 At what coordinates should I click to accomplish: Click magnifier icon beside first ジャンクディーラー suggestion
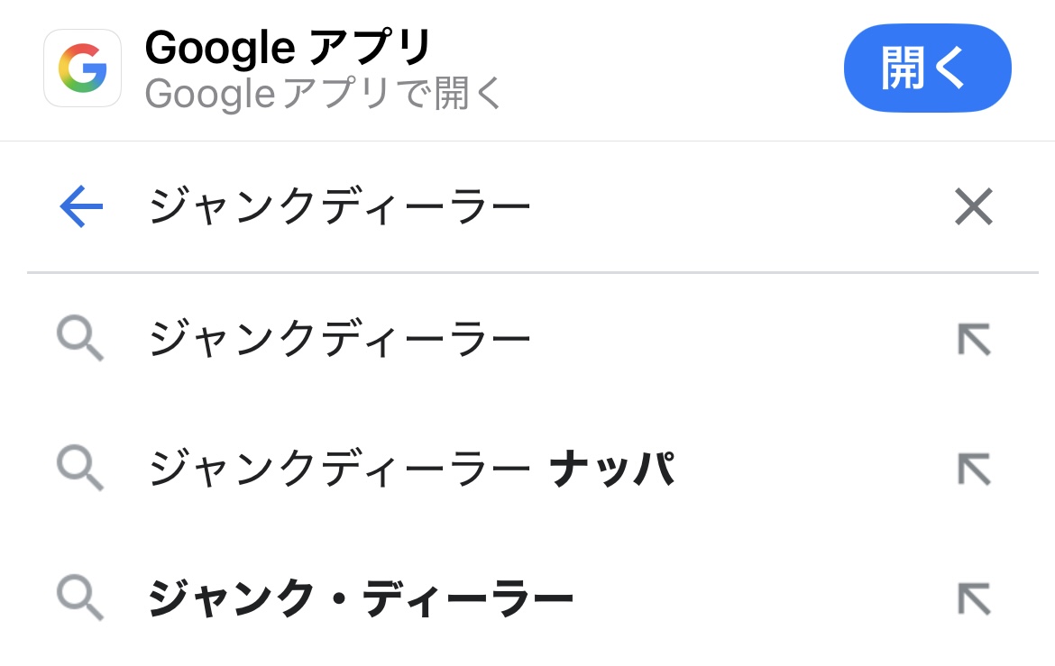point(80,338)
